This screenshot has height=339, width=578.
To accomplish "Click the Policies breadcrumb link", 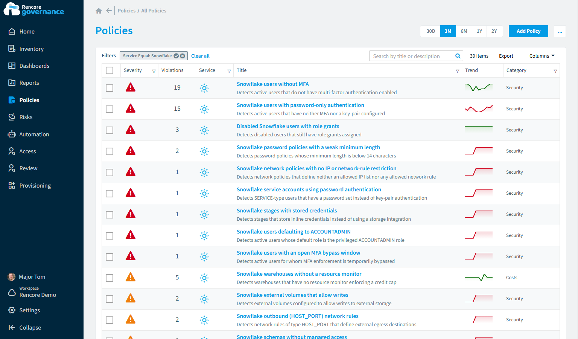I will click(x=126, y=11).
